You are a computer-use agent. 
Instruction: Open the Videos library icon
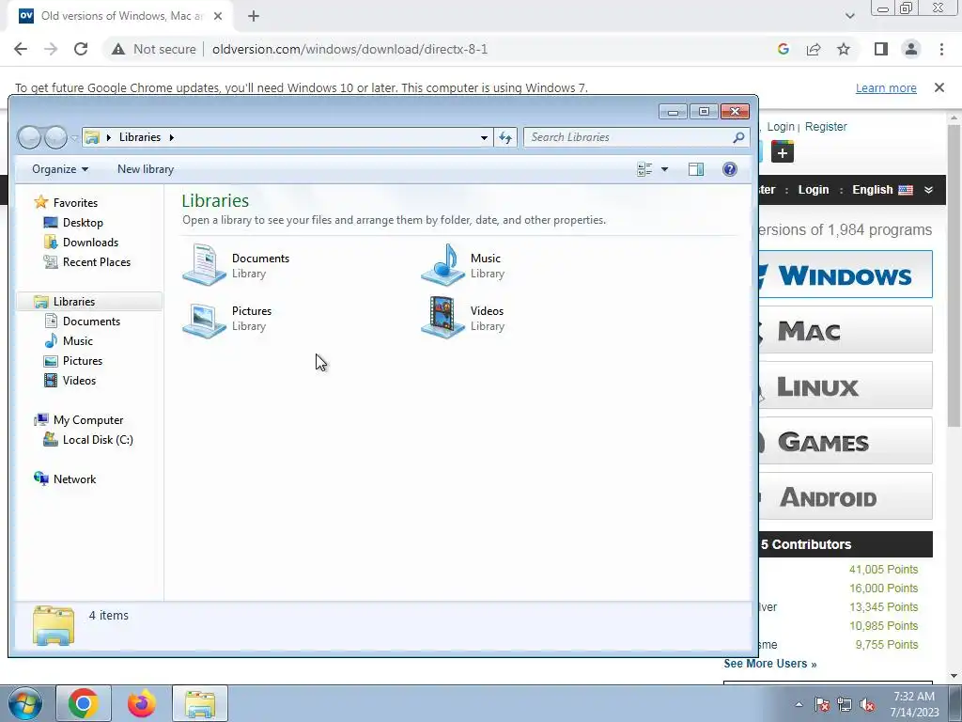coord(443,318)
